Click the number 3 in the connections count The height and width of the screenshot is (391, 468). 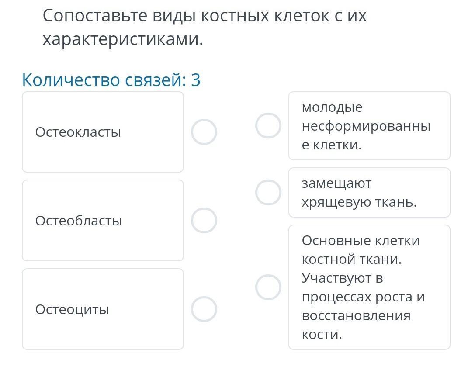pyautogui.click(x=196, y=80)
